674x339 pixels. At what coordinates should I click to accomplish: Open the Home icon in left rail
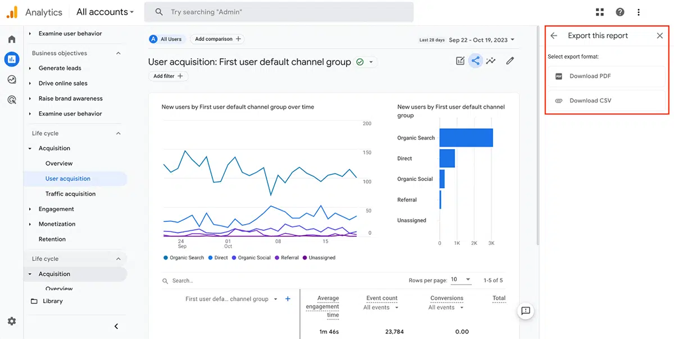coord(12,39)
